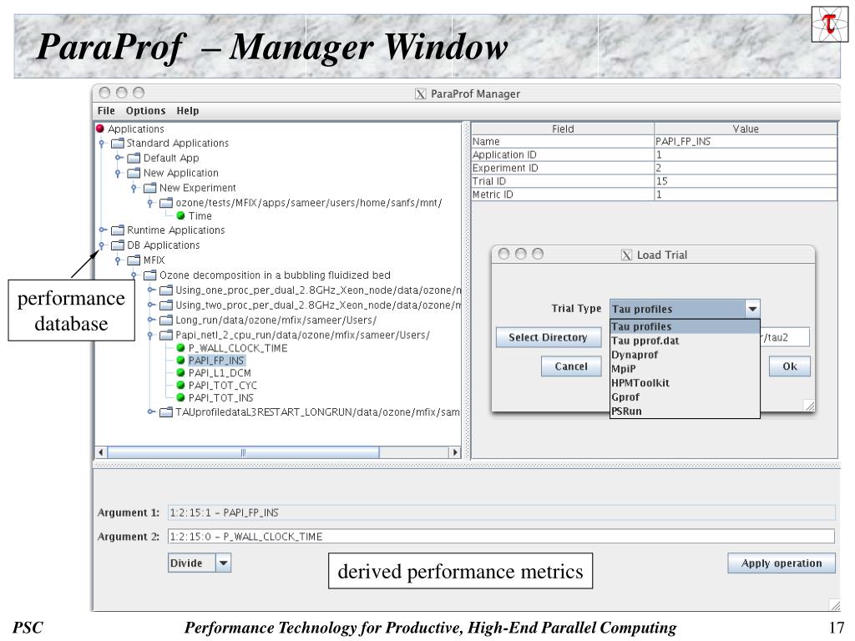This screenshot has height=641, width=855.
Task: Click the Ozone decomposition experiment folder icon
Action: (x=150, y=275)
